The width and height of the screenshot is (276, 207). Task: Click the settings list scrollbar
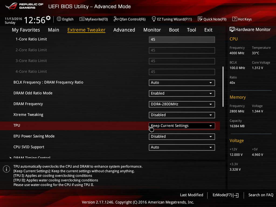(x=223, y=87)
